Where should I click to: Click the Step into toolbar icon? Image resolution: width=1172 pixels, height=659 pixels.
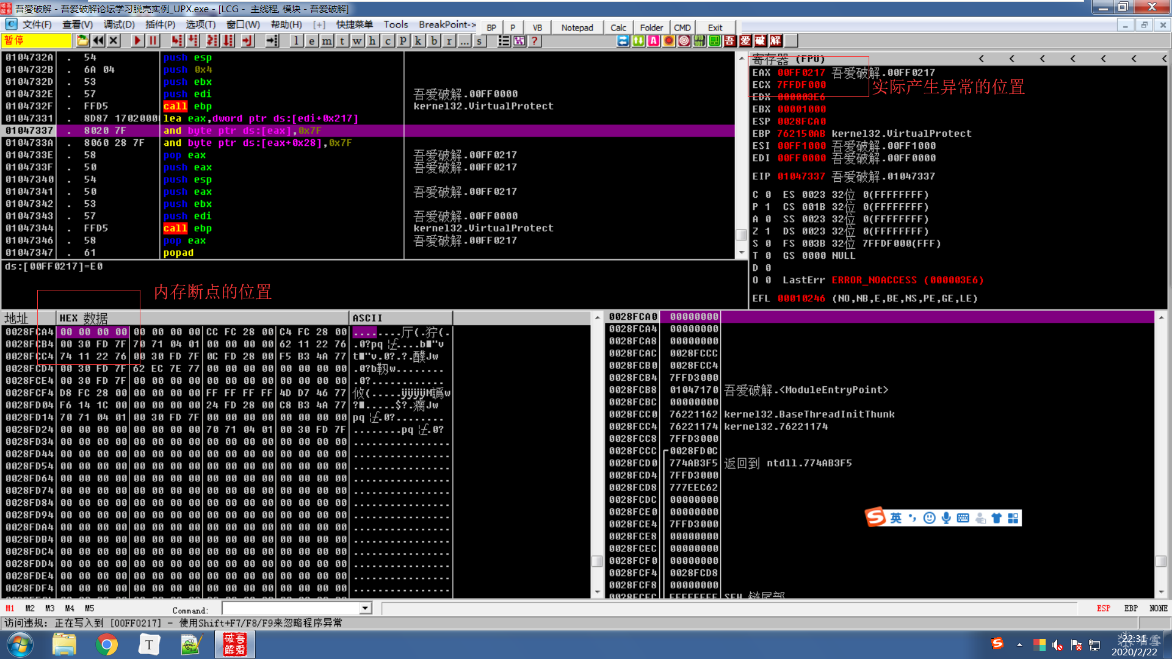176,41
